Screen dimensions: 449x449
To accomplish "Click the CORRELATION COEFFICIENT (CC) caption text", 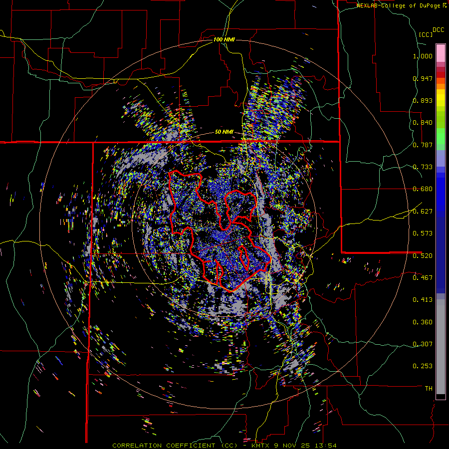I will (175, 446).
